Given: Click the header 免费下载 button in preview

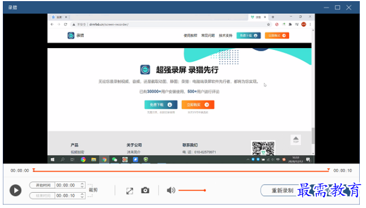Looking at the screenshot, I should 249,36.
